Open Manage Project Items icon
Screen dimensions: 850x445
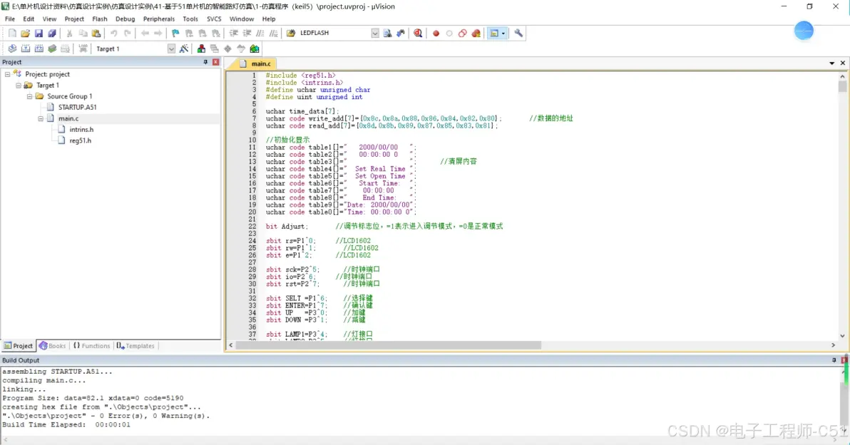[202, 48]
